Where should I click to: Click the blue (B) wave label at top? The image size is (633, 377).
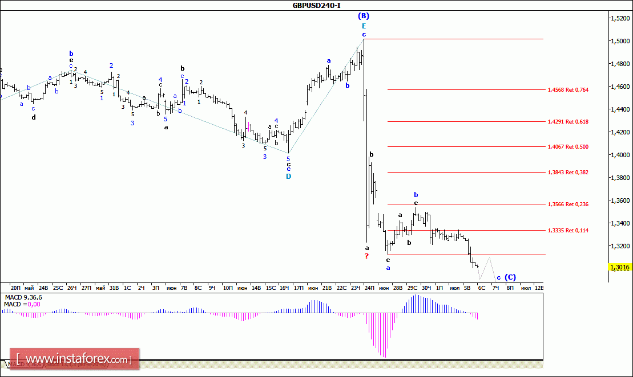(x=364, y=16)
